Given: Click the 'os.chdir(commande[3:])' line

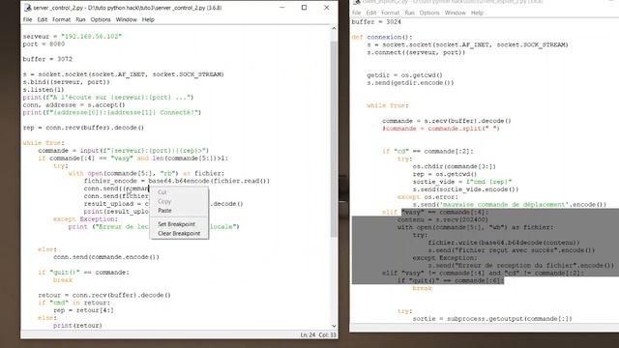Looking at the screenshot, I should pos(454,166).
